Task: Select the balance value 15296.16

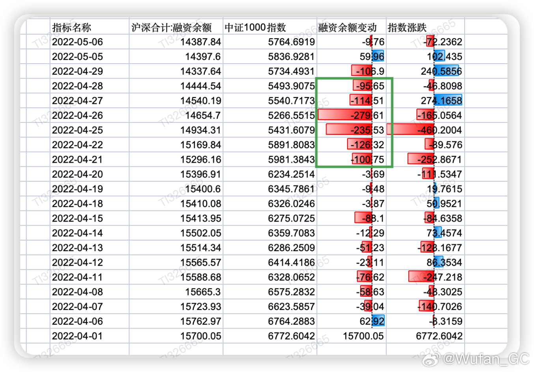Action: point(176,160)
